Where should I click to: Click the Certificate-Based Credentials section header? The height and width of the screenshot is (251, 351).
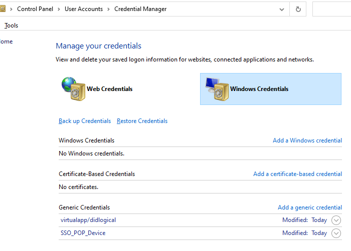pos(97,174)
